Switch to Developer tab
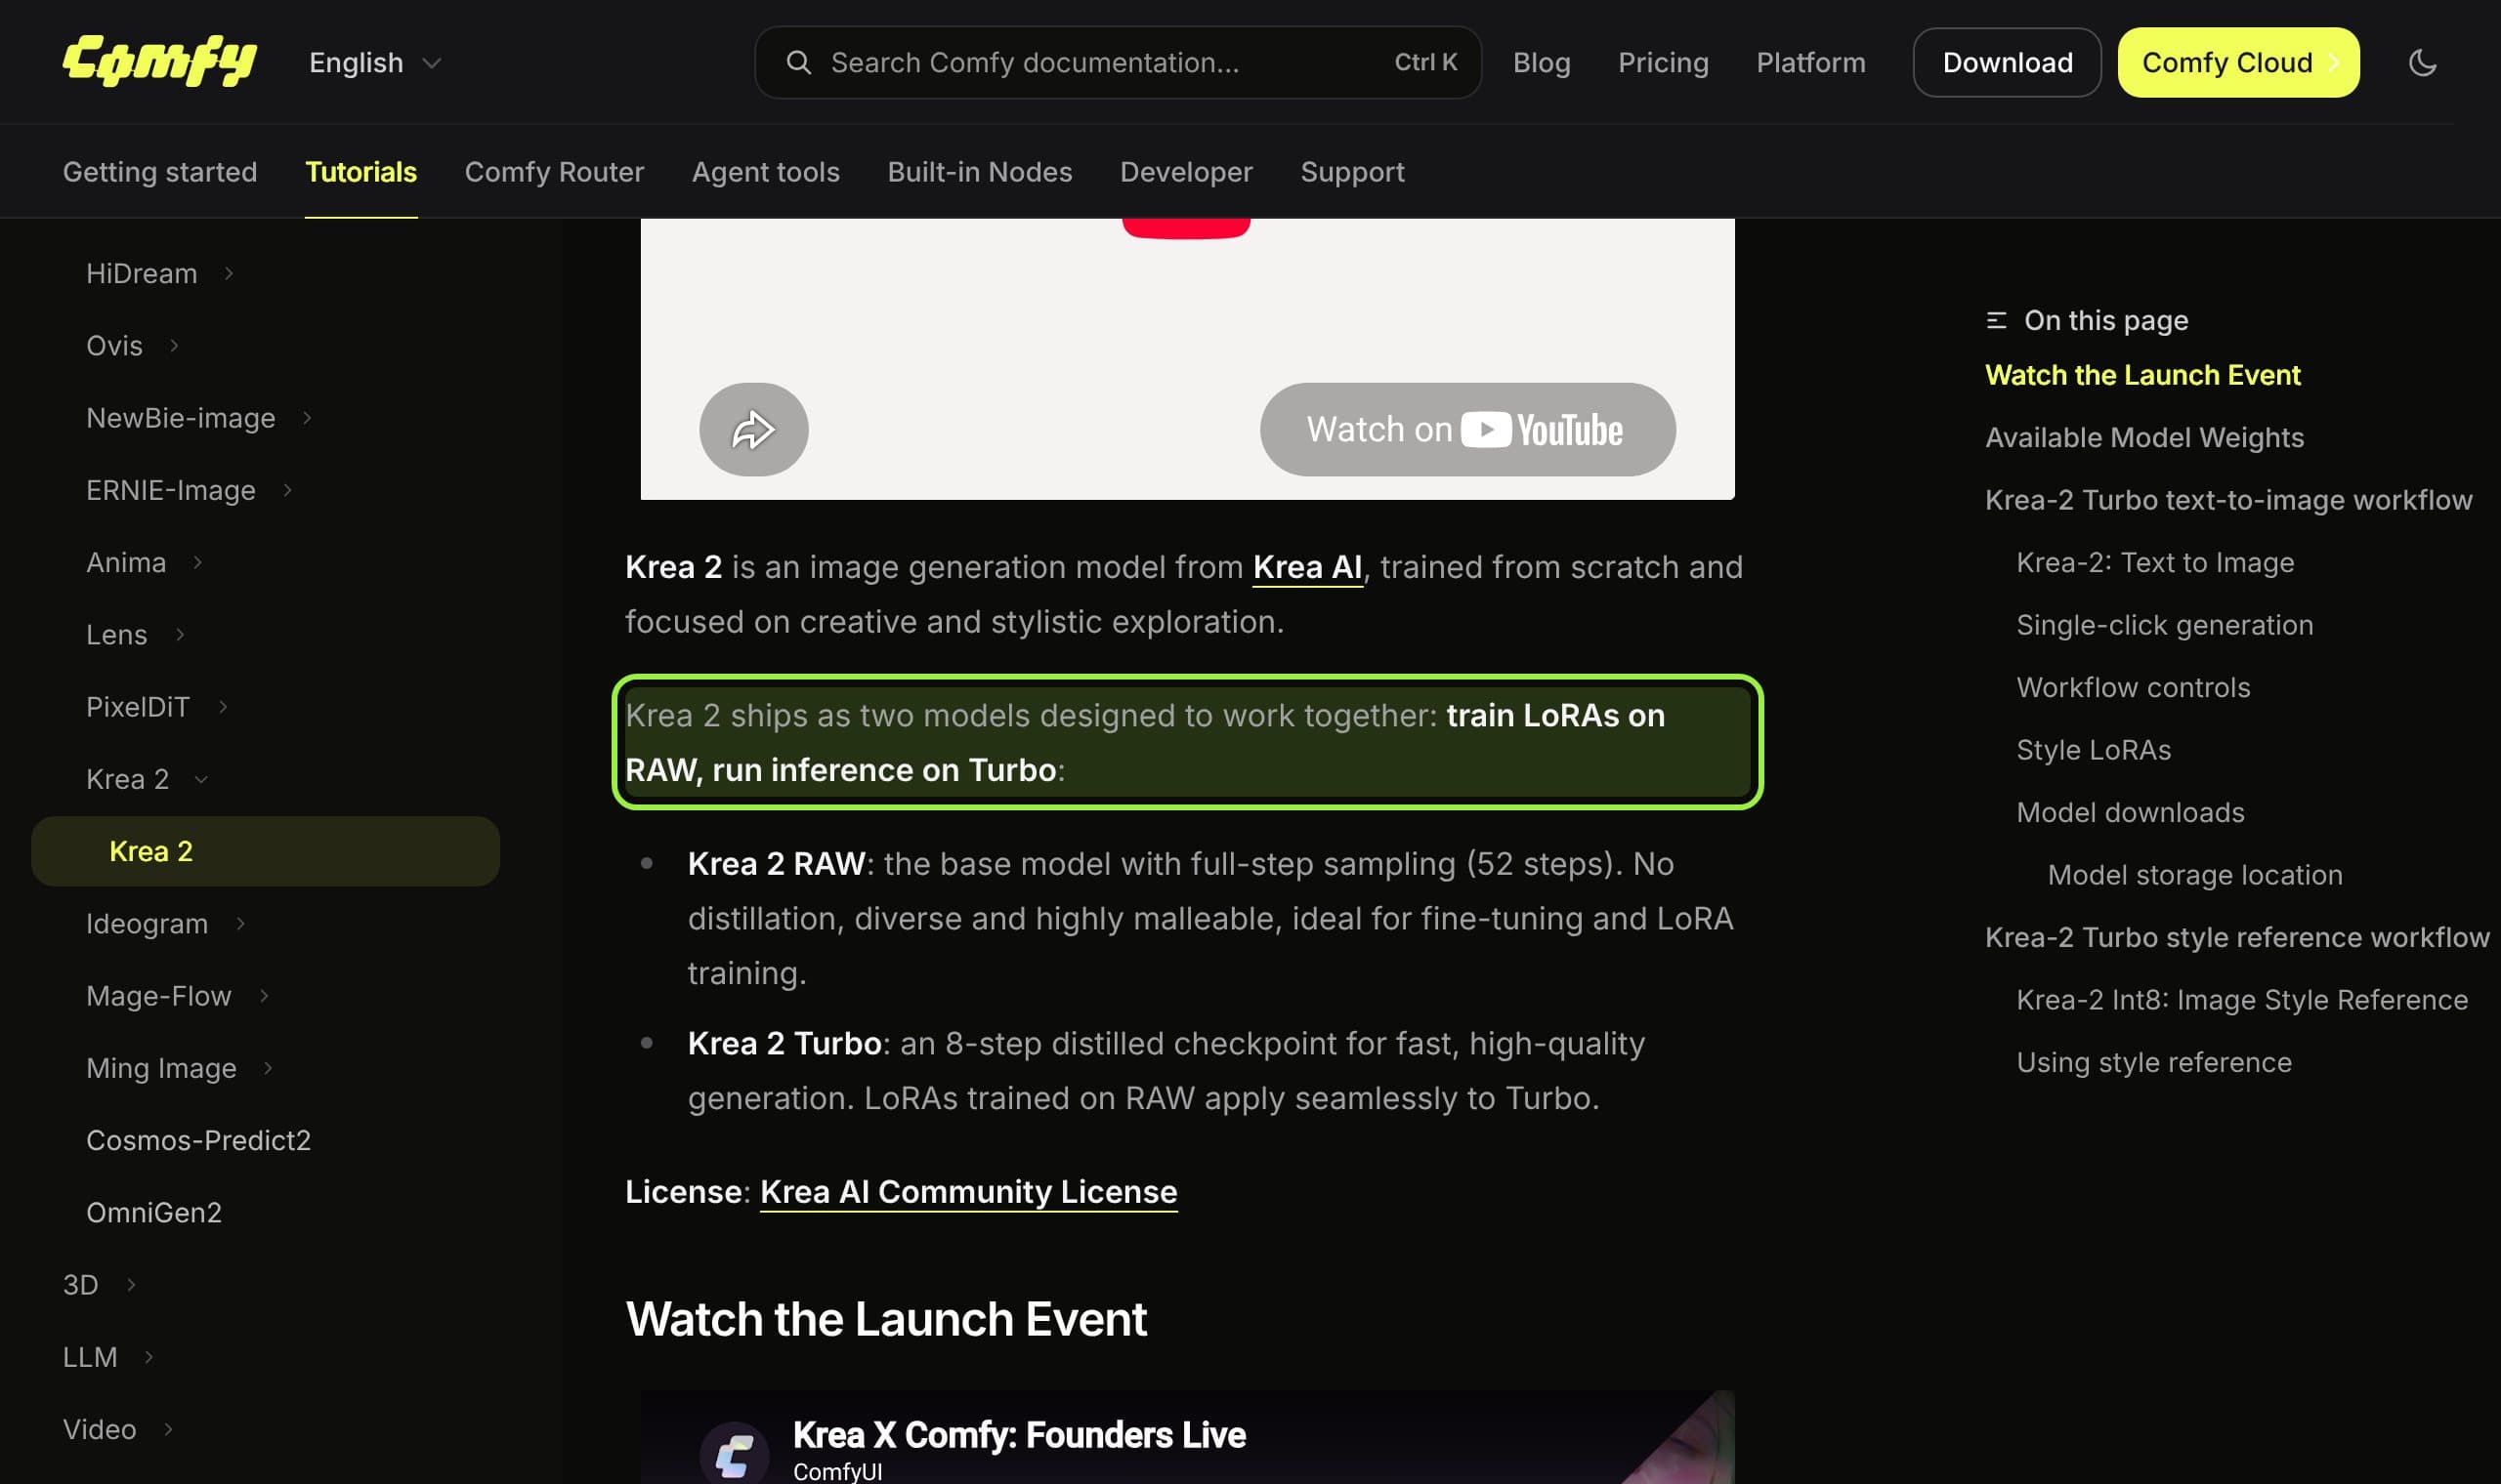 click(x=1185, y=172)
